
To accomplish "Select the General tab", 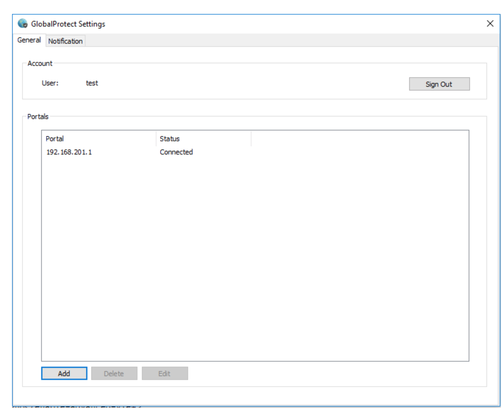I will pos(29,40).
